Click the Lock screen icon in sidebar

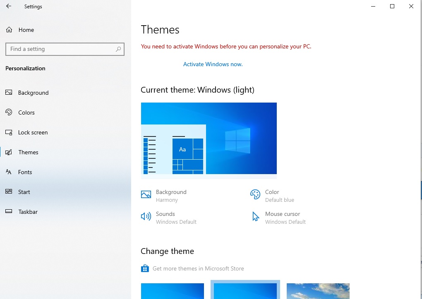tap(9, 132)
